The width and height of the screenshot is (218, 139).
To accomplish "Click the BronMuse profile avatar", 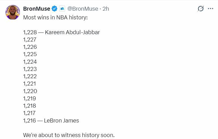I will [x=13, y=12].
